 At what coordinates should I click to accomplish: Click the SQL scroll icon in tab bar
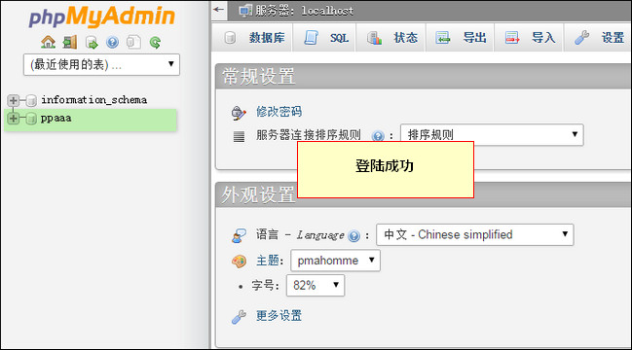tap(311, 38)
